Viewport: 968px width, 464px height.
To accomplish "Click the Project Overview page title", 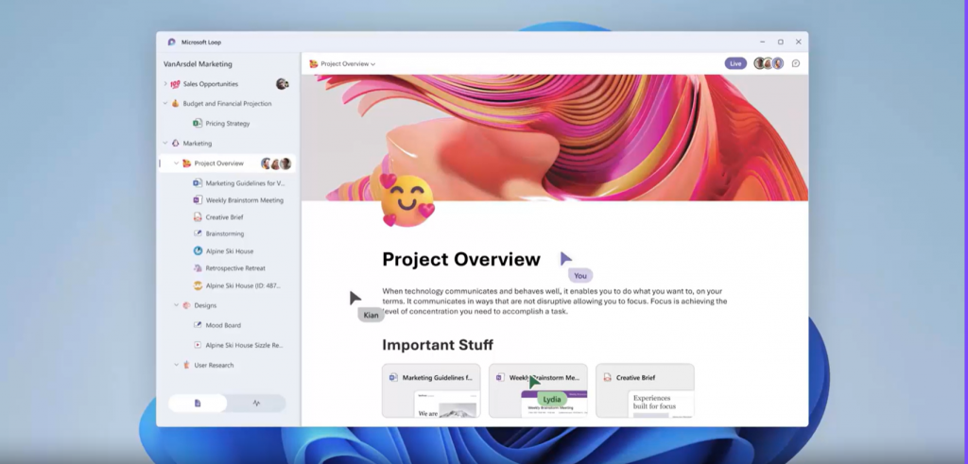I will pyautogui.click(x=461, y=259).
